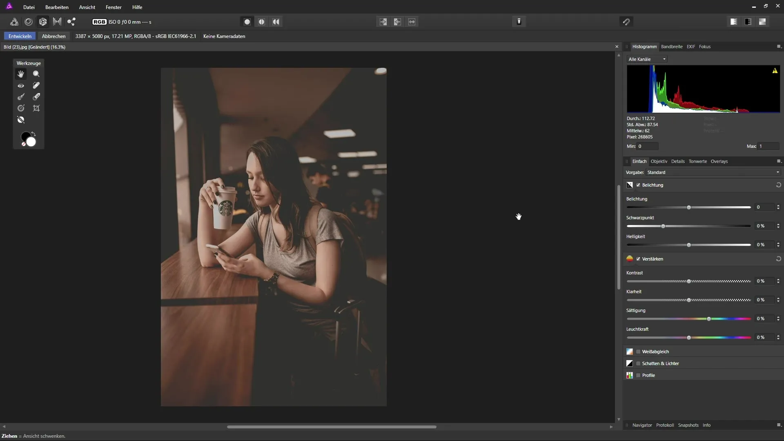Viewport: 784px width, 441px height.
Task: Open the Bearbeiten menu
Action: point(57,7)
